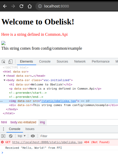Click the localhost:8000 address bar
This screenshot has height=156, width=118.
[x=77, y=6]
